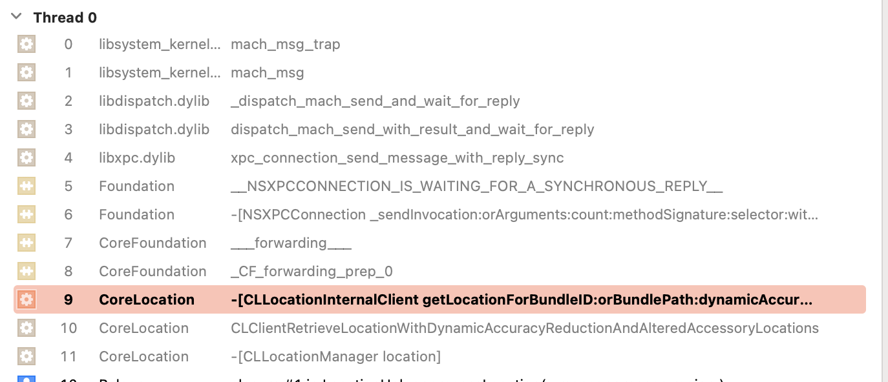
Task: Click the icon beside CLClientRetrieveLocationWithDynamicAccuracyReduction frame
Action: [26, 328]
